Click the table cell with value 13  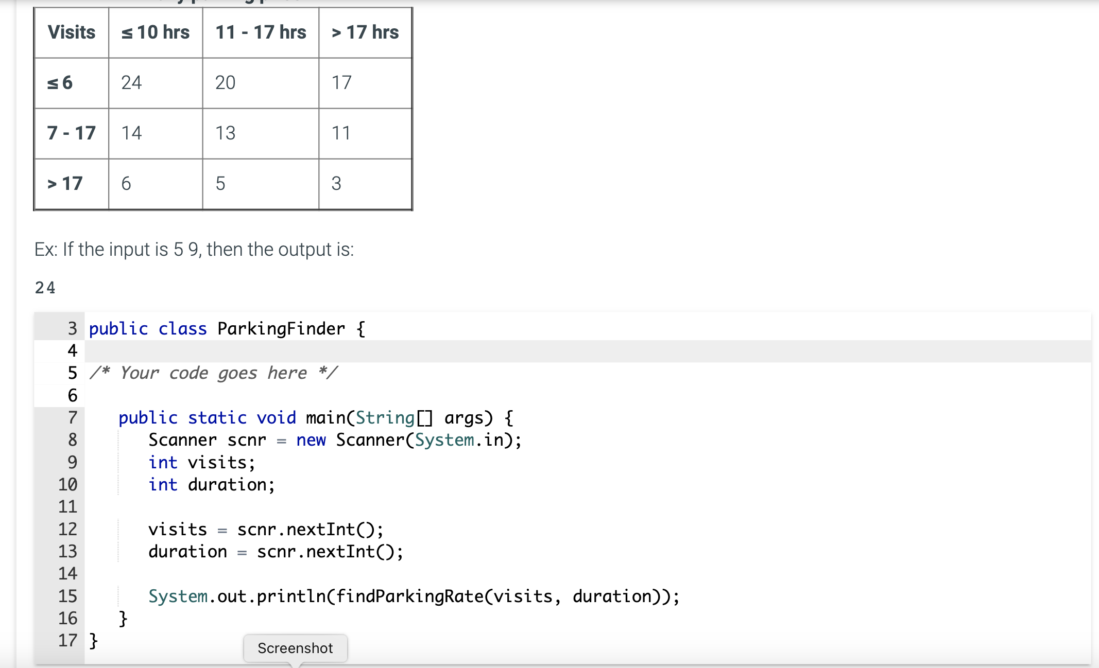tap(261, 133)
